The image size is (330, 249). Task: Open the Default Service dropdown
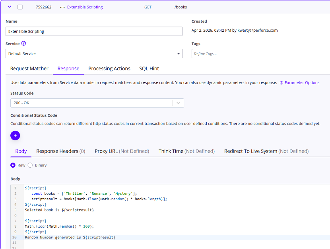pos(94,54)
